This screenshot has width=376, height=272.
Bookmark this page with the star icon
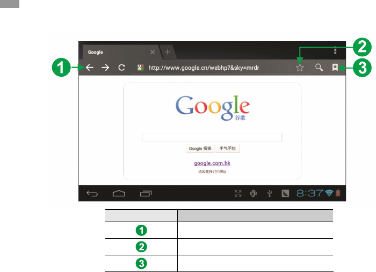[300, 68]
